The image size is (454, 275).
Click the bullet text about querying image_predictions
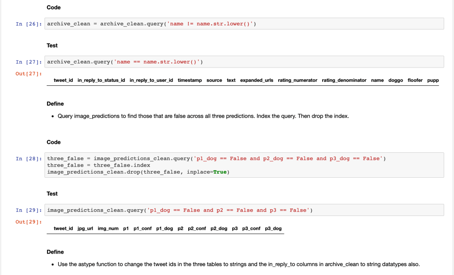tap(203, 116)
